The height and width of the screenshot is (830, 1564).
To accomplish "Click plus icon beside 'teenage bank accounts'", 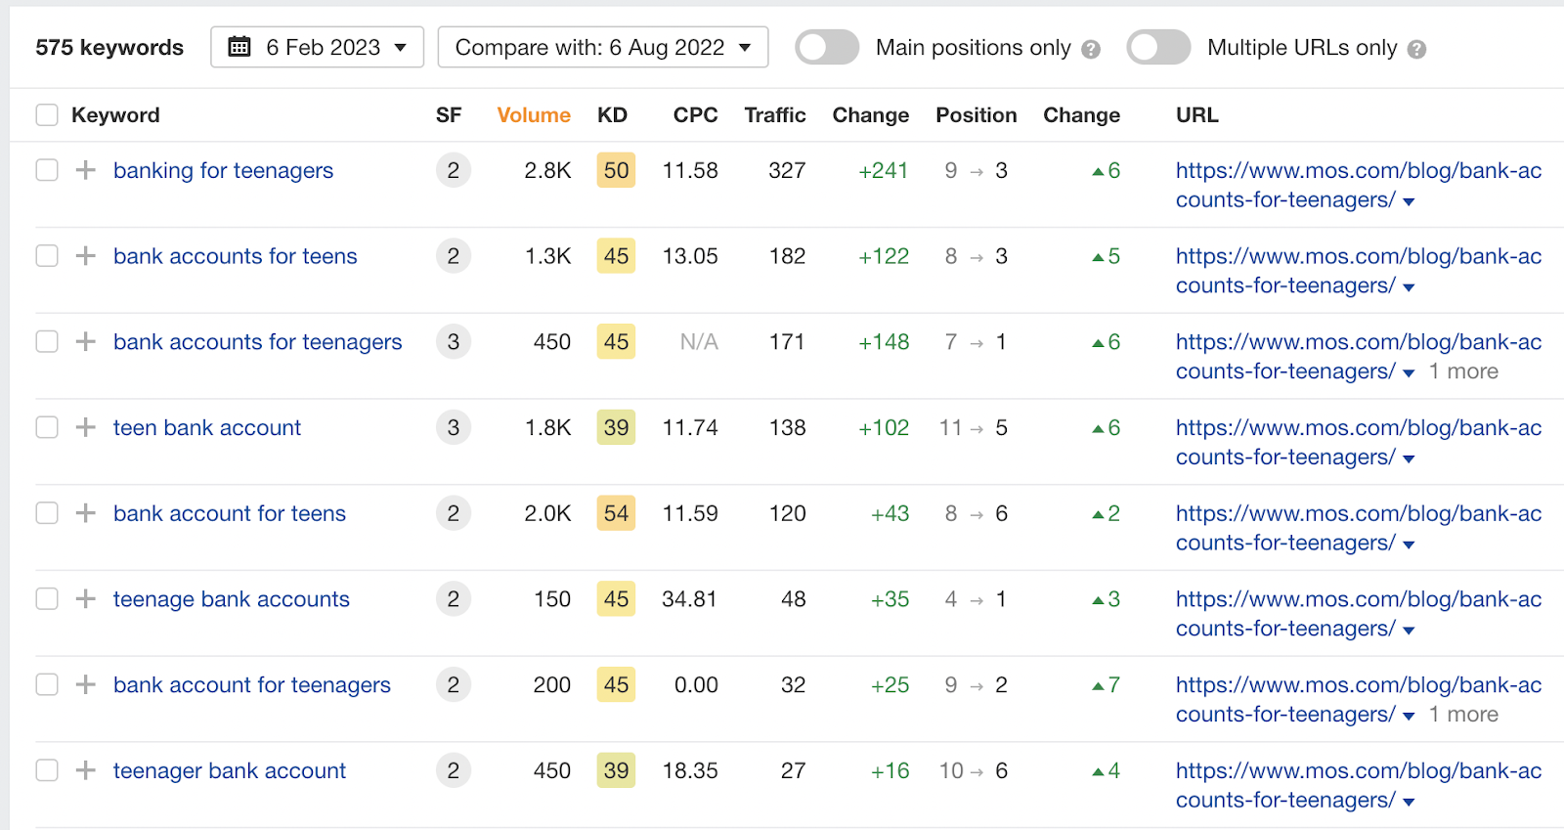I will [x=86, y=599].
